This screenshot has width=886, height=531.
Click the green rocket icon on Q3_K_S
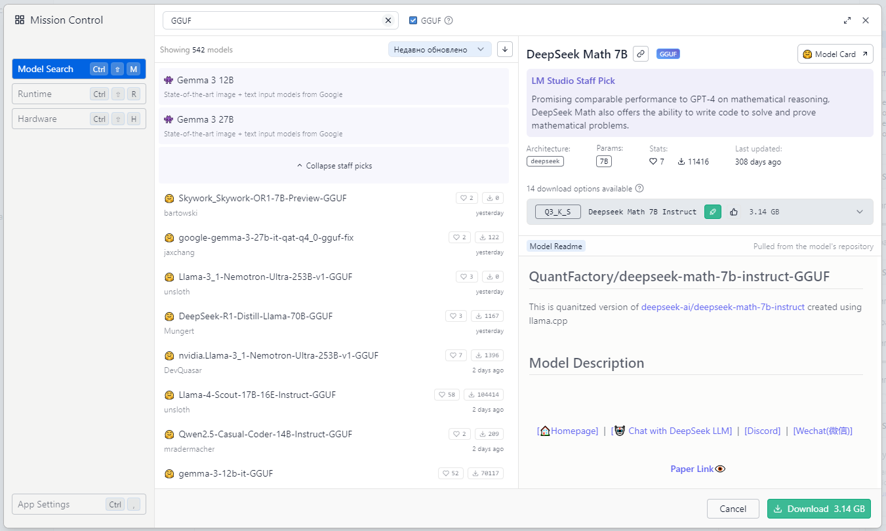point(713,212)
